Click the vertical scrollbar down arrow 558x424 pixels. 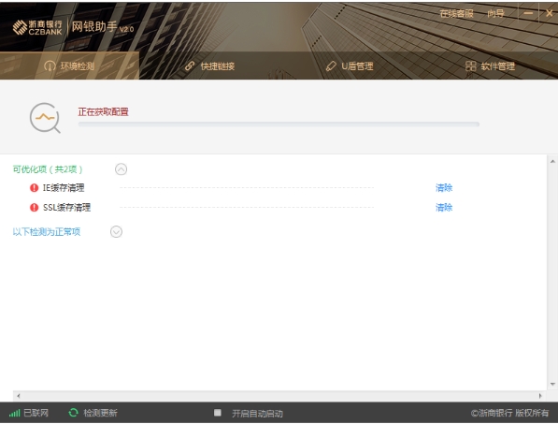[x=552, y=384]
